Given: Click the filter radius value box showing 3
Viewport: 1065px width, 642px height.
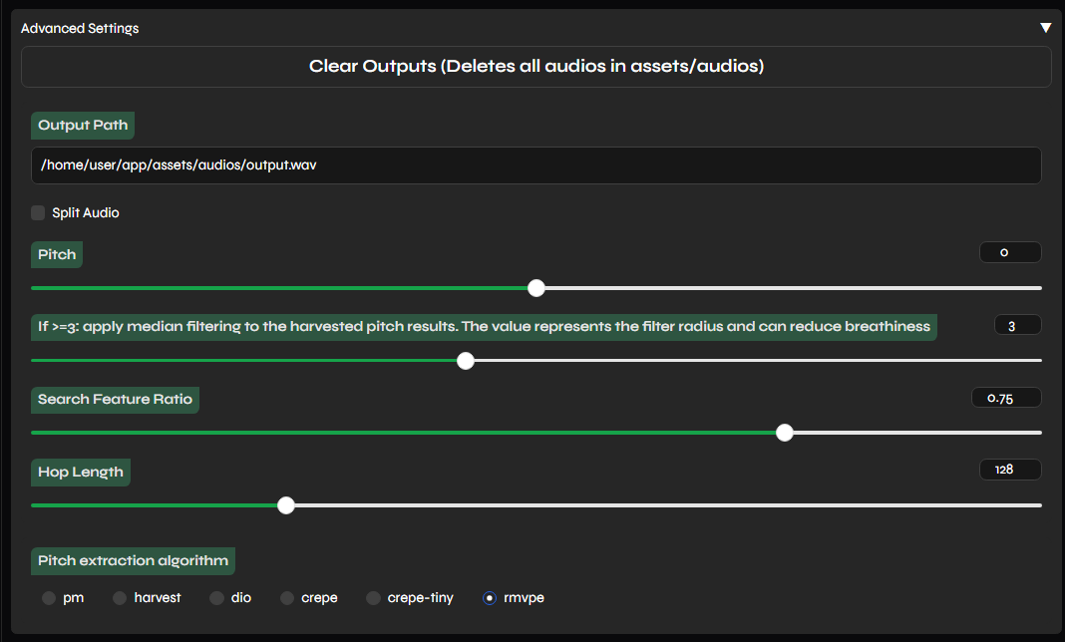Looking at the screenshot, I should [x=1017, y=325].
